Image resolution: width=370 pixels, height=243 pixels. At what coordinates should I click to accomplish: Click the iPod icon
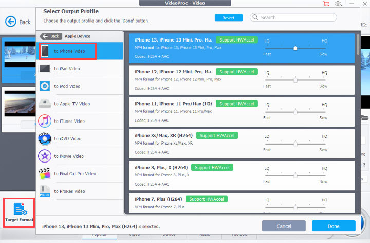pyautogui.click(x=45, y=86)
